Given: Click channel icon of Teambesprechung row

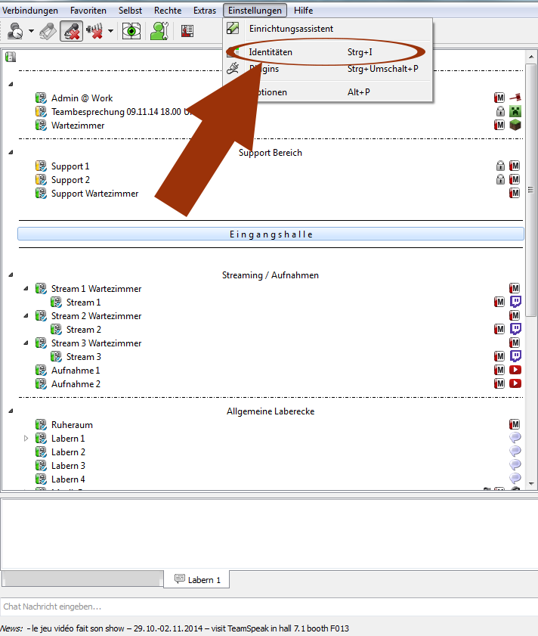Looking at the screenshot, I should point(41,111).
